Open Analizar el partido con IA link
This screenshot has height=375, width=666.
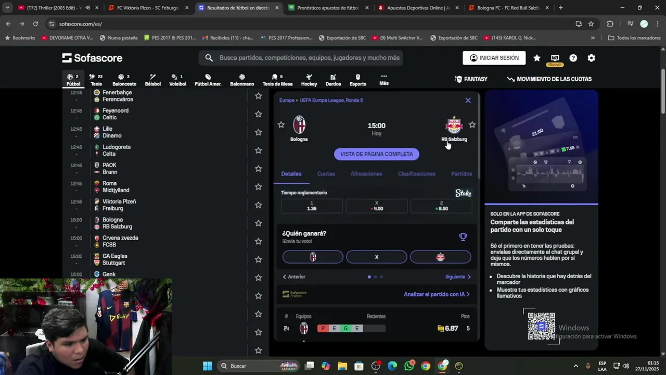tap(437, 294)
